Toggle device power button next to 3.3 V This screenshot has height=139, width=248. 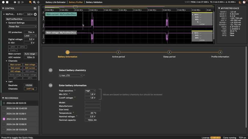click(35, 14)
